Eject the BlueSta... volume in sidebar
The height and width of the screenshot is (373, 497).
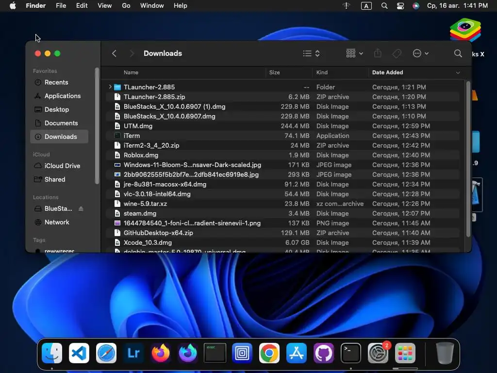tap(81, 209)
